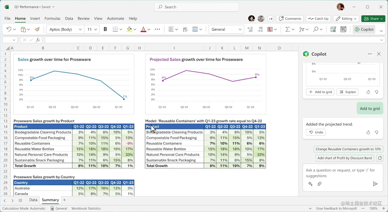Image resolution: width=388 pixels, height=212 pixels.
Task: Click the Paste clipboard icon
Action: (23, 29)
